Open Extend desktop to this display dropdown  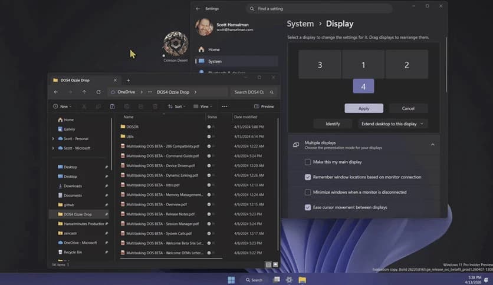tap(392, 124)
